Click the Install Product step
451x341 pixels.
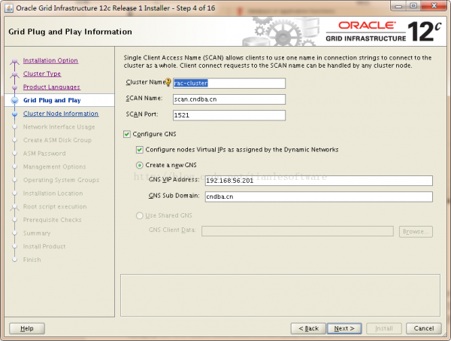coord(44,246)
